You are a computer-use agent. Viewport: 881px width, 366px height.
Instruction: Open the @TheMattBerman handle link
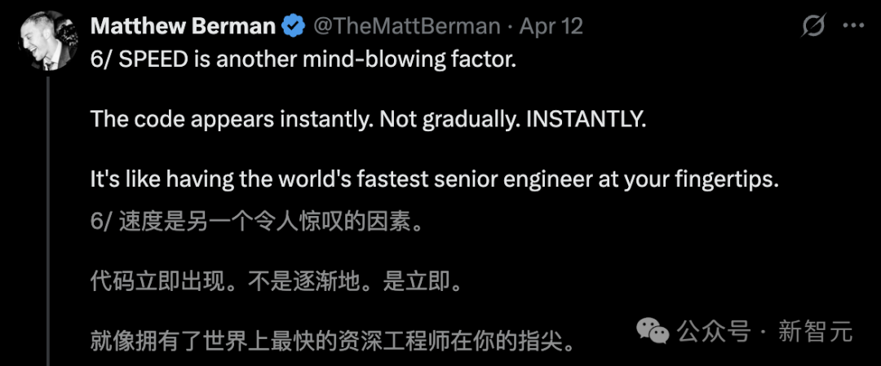406,26
